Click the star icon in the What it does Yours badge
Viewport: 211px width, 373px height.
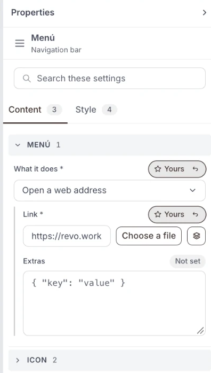[x=158, y=169]
